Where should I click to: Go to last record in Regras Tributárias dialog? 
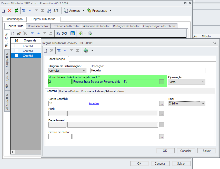click(77, 50)
